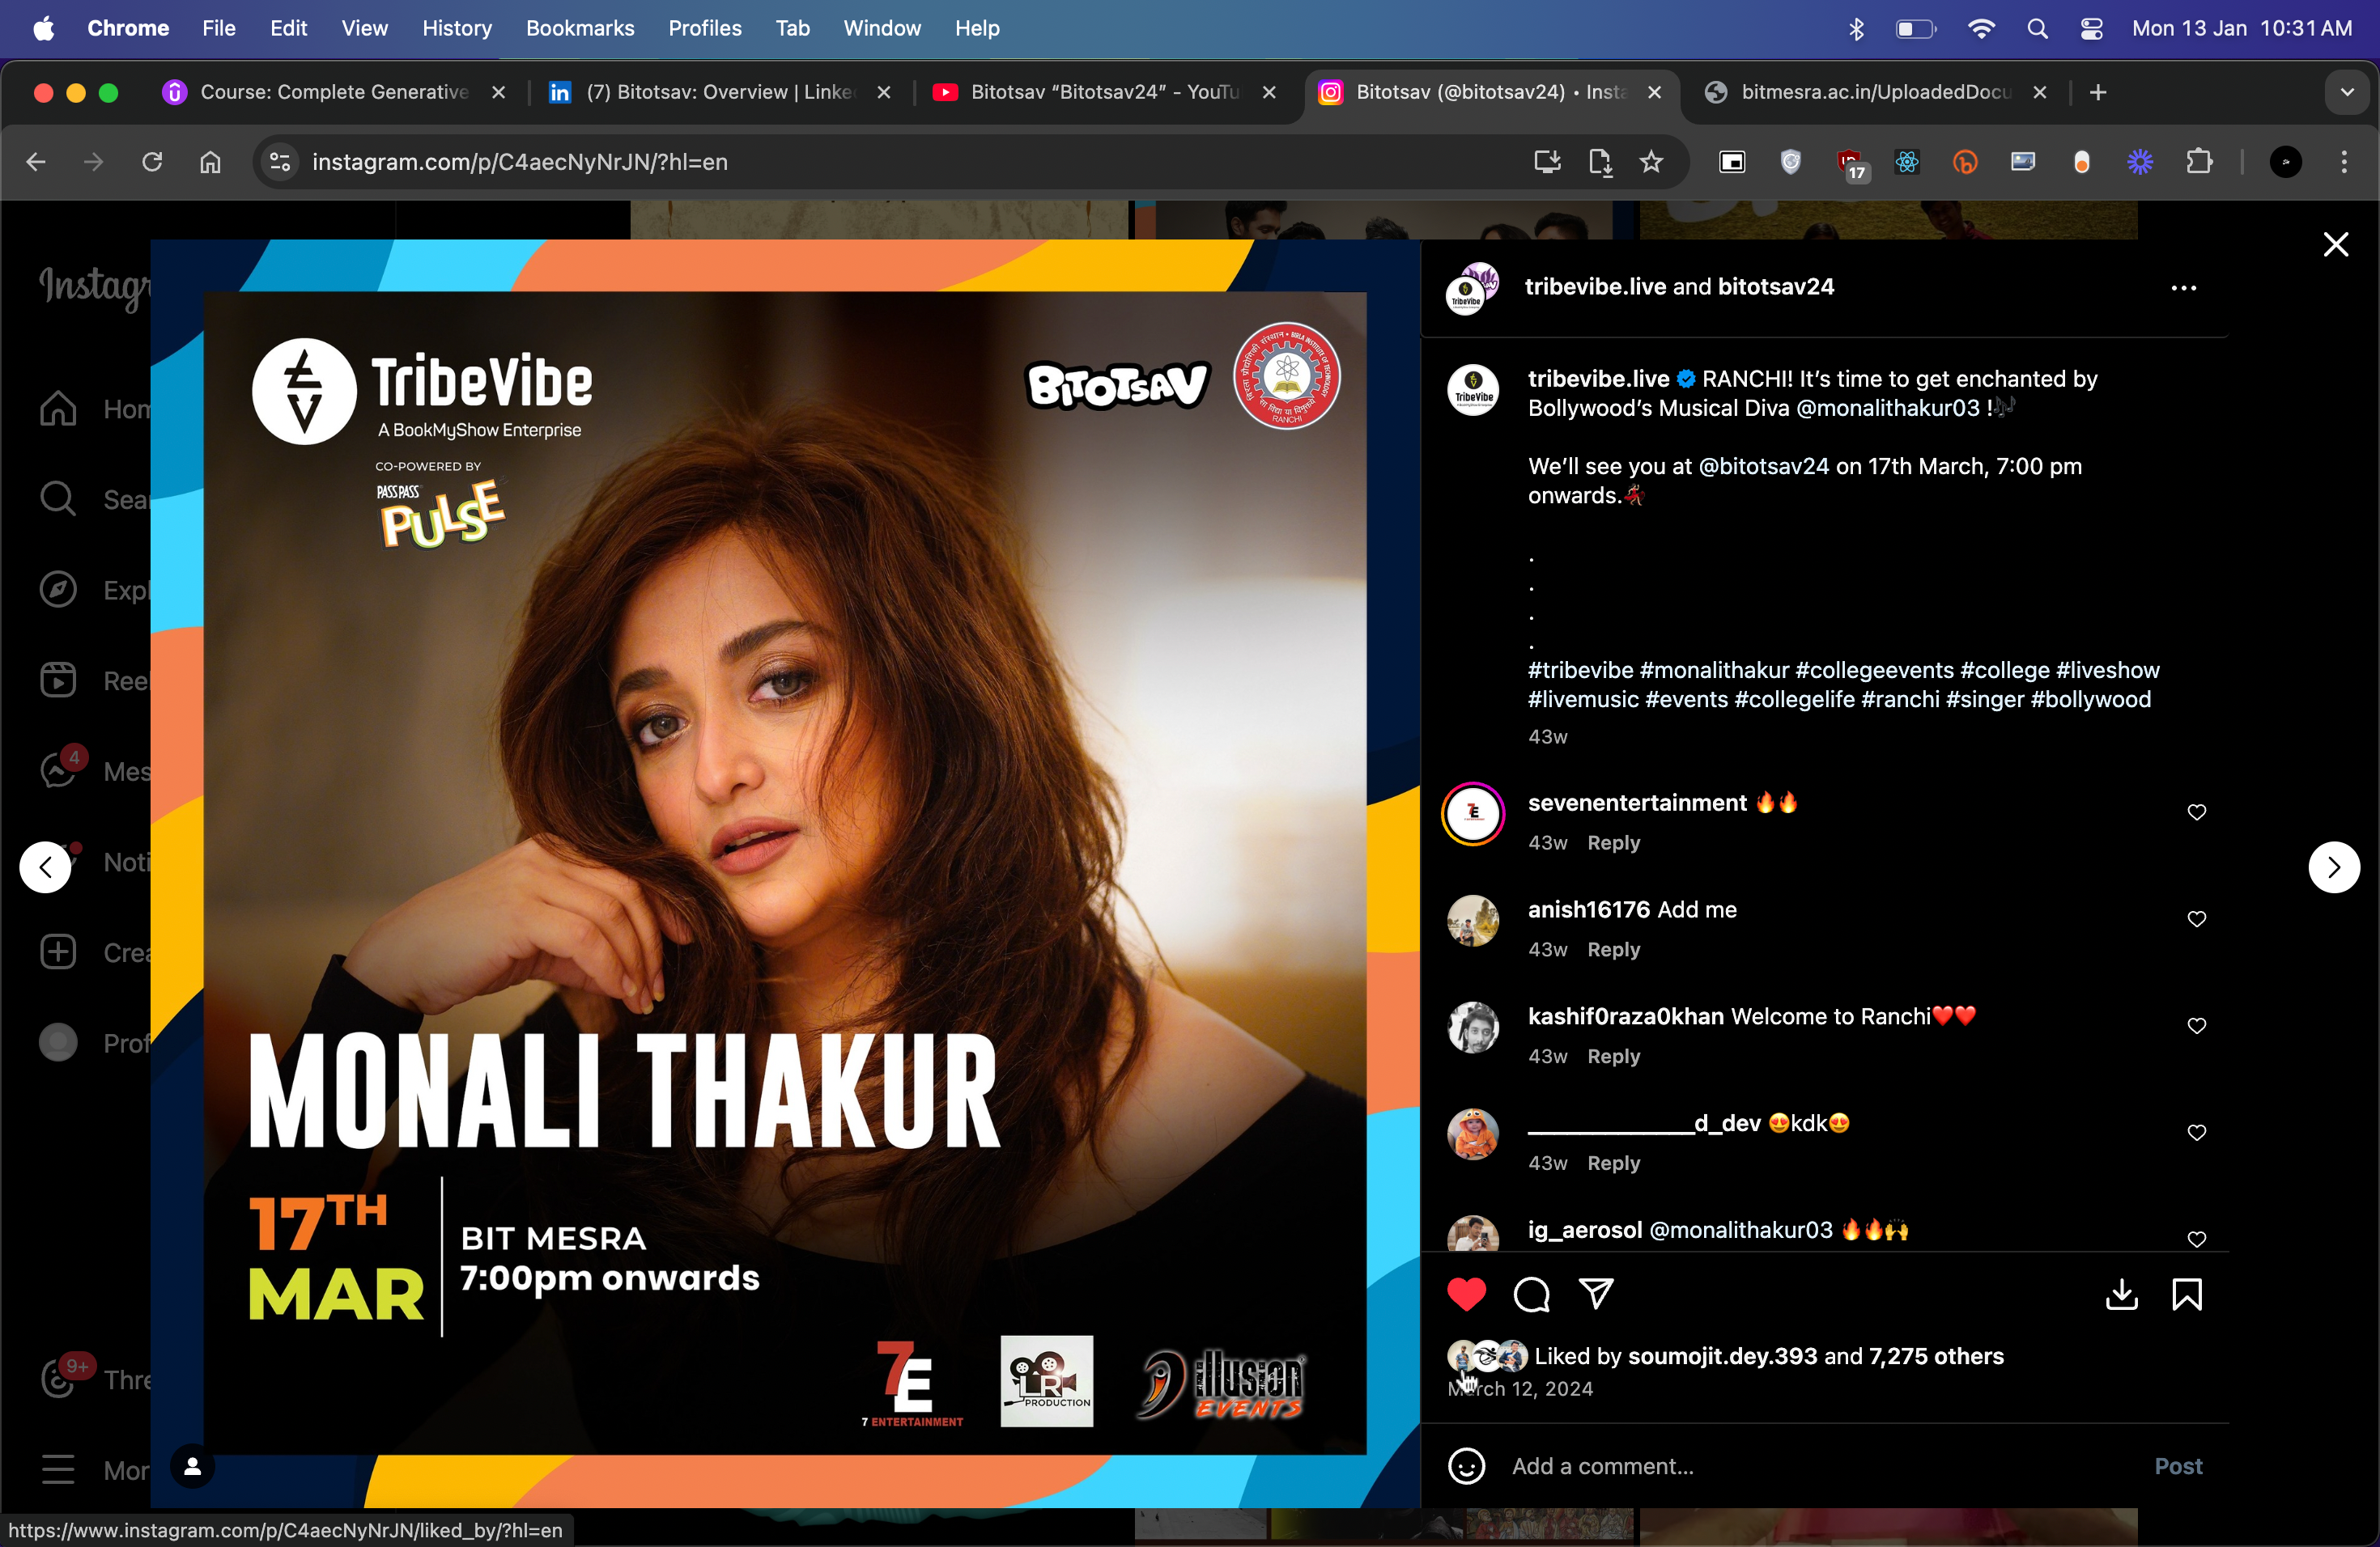The image size is (2380, 1547).
Task: Switch to the Bitotsav24 YouTube tab
Action: click(x=1105, y=92)
